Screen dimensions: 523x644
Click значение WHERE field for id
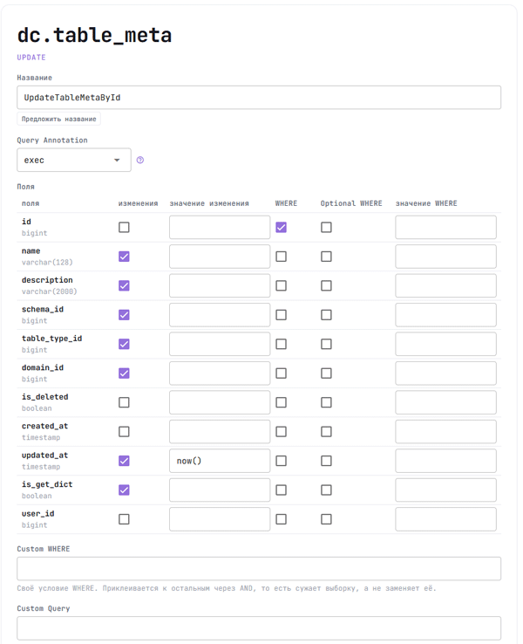point(446,227)
